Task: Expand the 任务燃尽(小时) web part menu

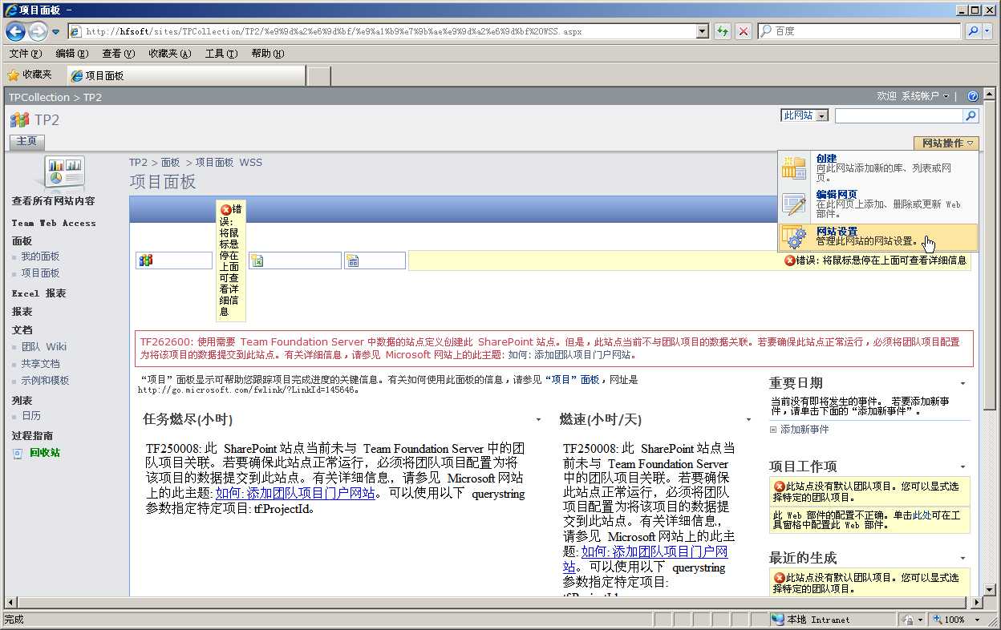Action: pos(538,420)
